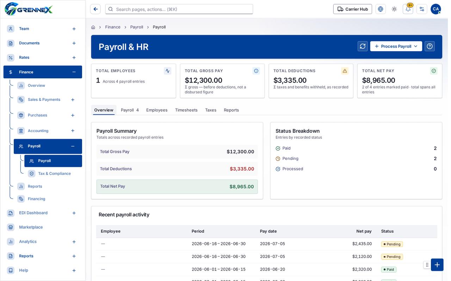The width and height of the screenshot is (451, 281).
Task: Open the language globe icon
Action: click(381, 9)
